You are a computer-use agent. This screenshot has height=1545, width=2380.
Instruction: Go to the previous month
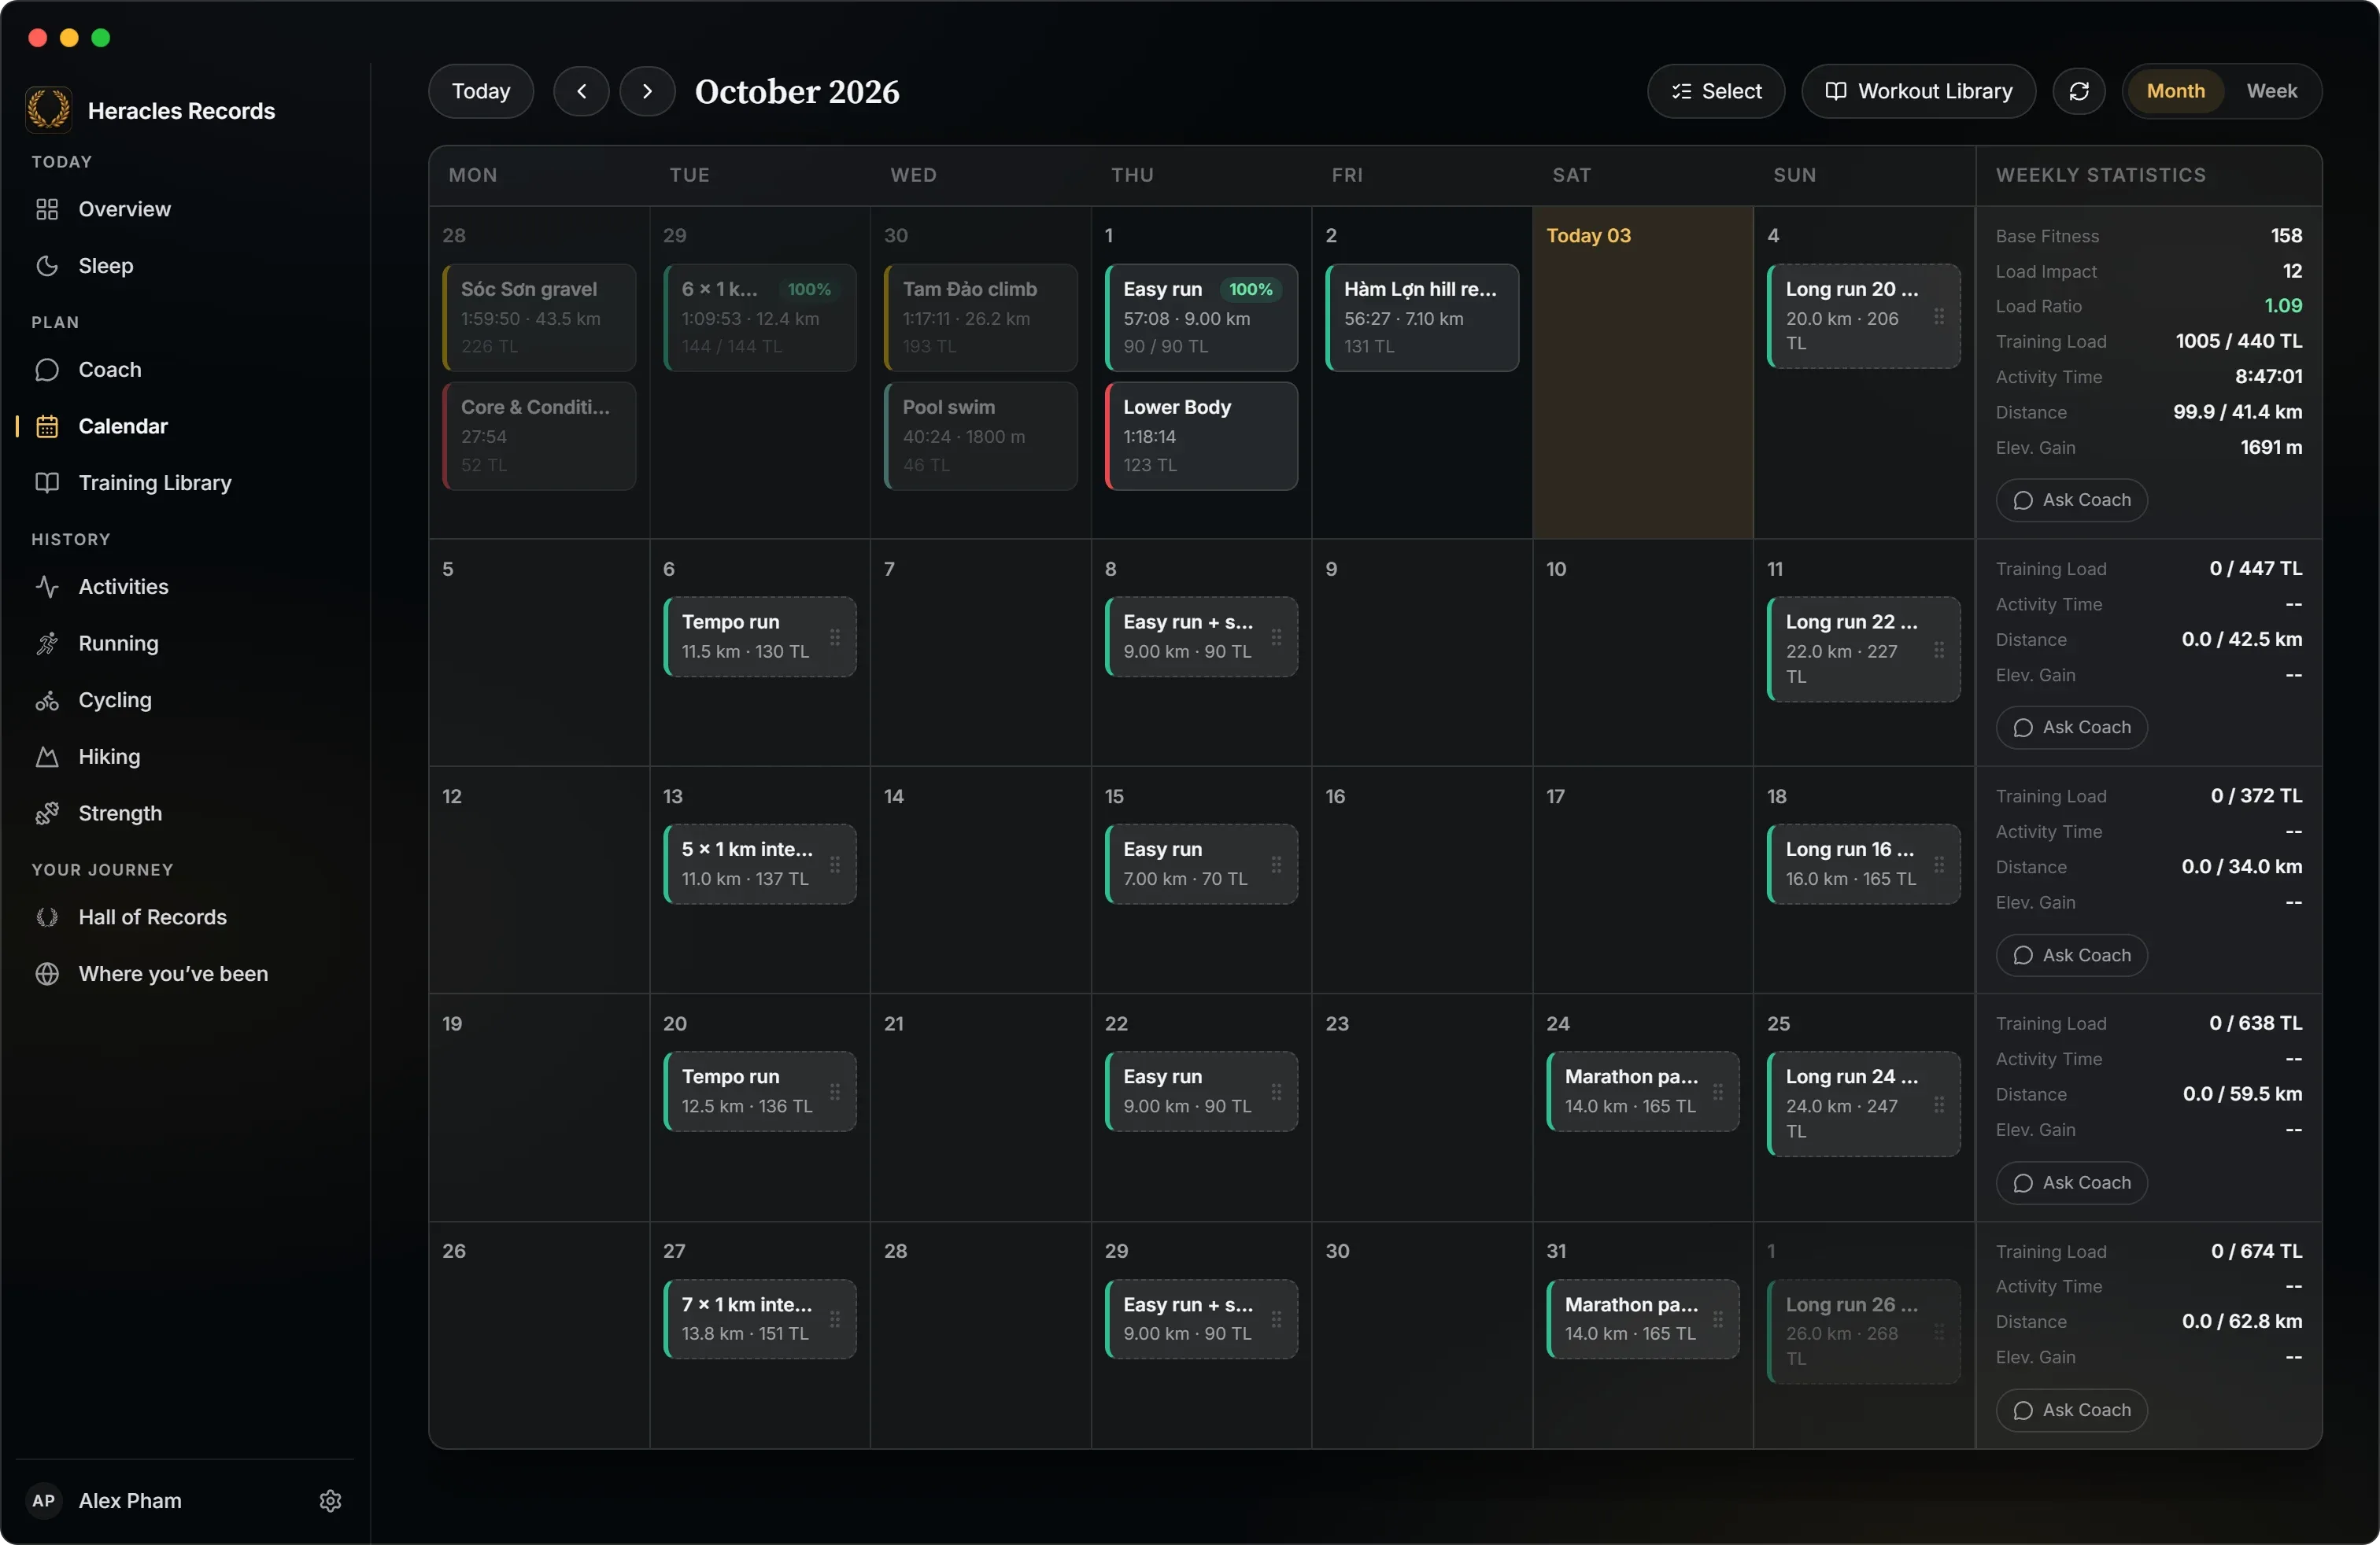pos(581,91)
